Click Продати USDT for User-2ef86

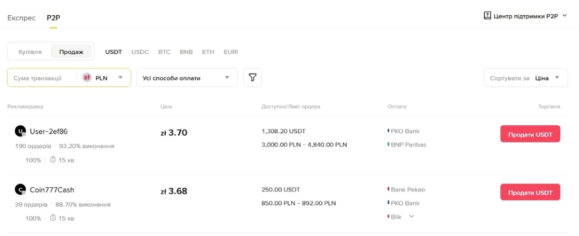pyautogui.click(x=530, y=134)
